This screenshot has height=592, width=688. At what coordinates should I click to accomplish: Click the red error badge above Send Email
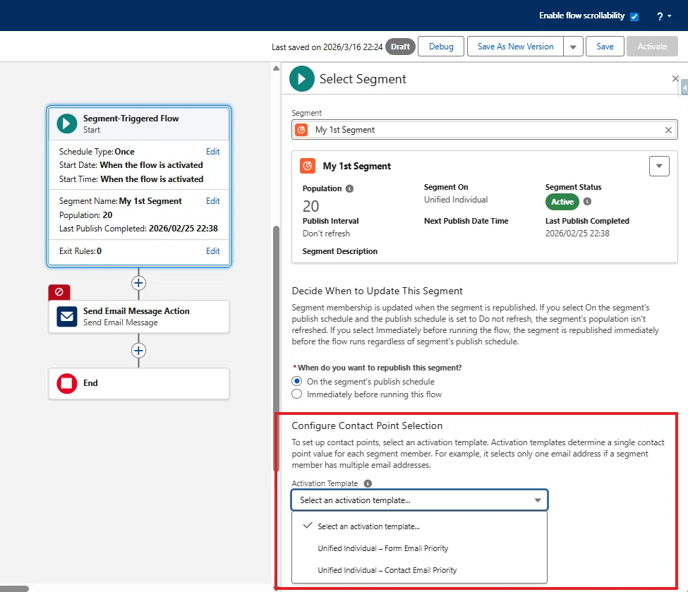point(59,292)
